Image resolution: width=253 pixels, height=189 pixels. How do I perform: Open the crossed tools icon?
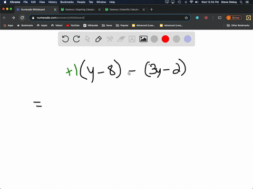pyautogui.click(x=110, y=39)
